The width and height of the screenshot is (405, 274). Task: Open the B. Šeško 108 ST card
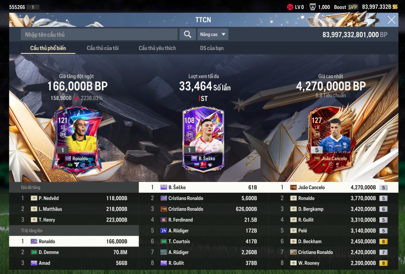click(x=203, y=139)
